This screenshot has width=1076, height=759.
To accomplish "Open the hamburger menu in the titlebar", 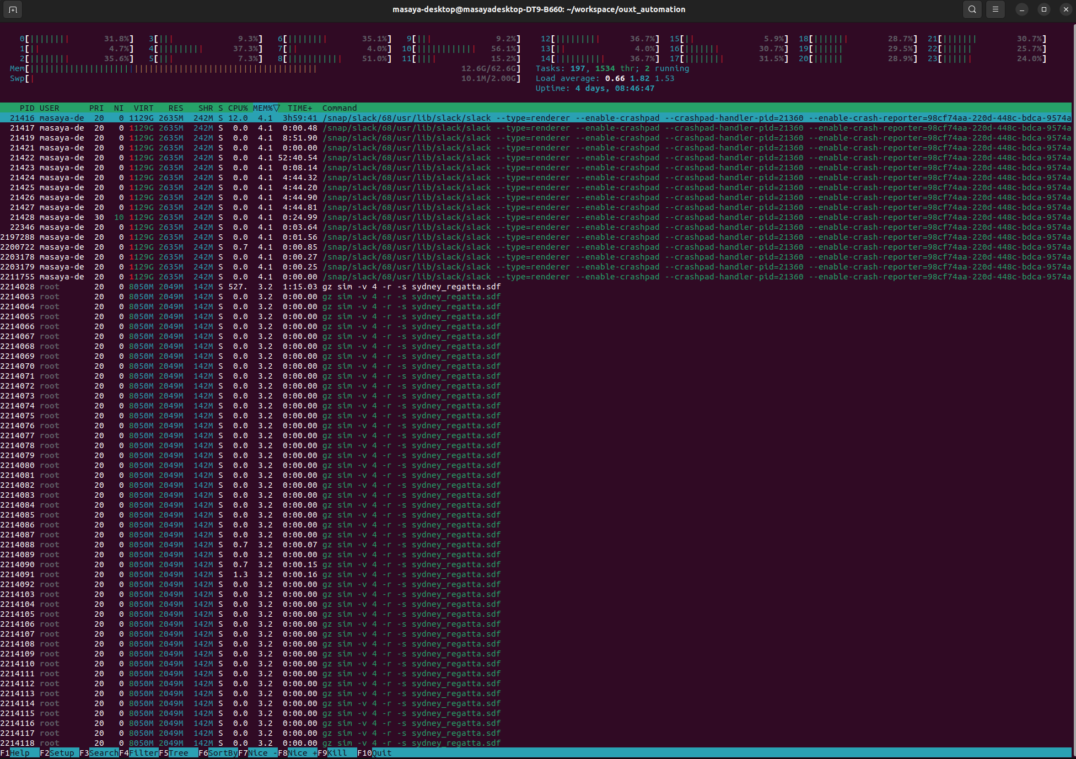I will tap(995, 9).
